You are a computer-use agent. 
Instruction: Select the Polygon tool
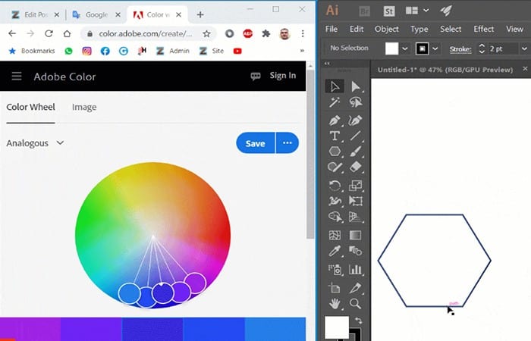coord(335,152)
